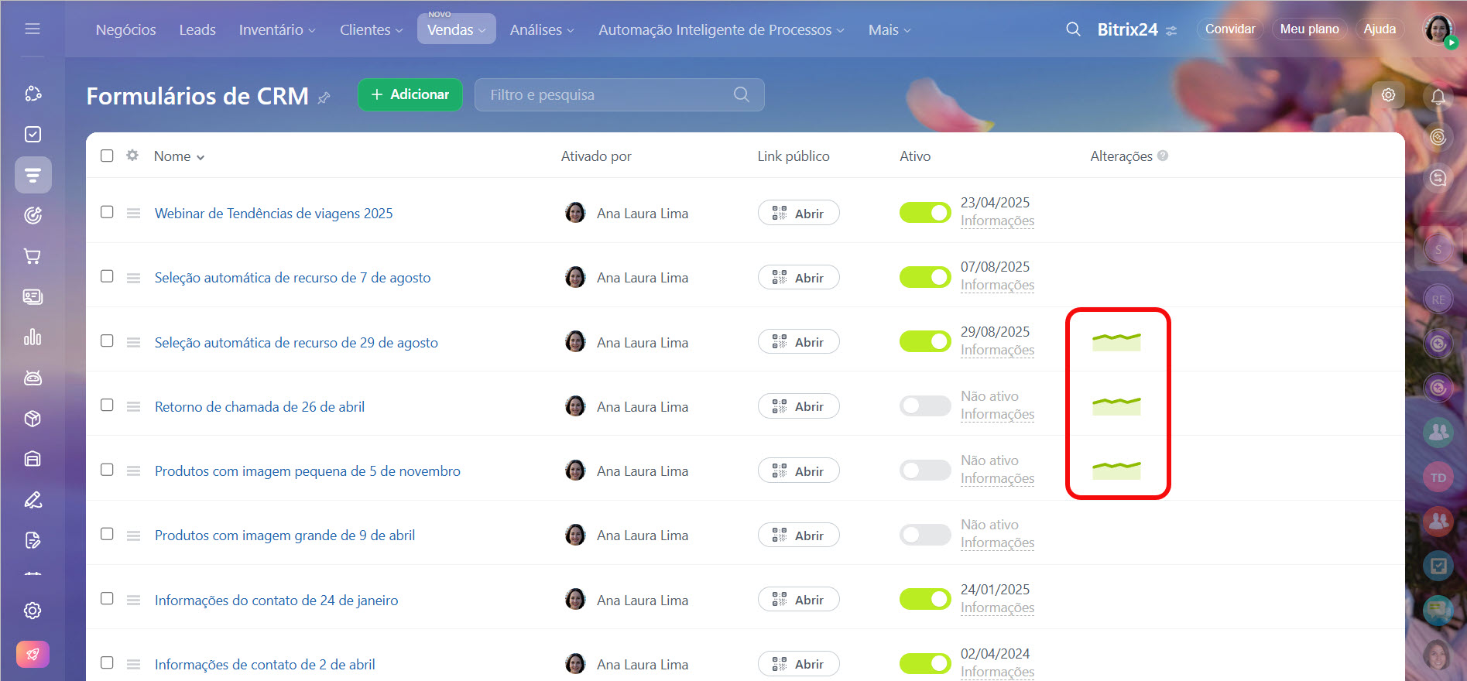Expand the Inventário dropdown menu

276,29
